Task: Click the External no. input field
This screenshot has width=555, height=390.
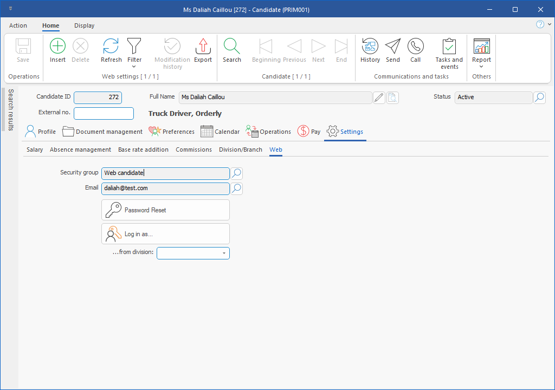Action: pos(104,113)
